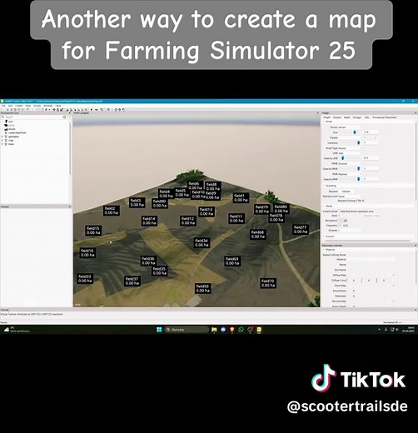Open WhatsApp from the taskbar
The width and height of the screenshot is (418, 433).
(x=241, y=330)
